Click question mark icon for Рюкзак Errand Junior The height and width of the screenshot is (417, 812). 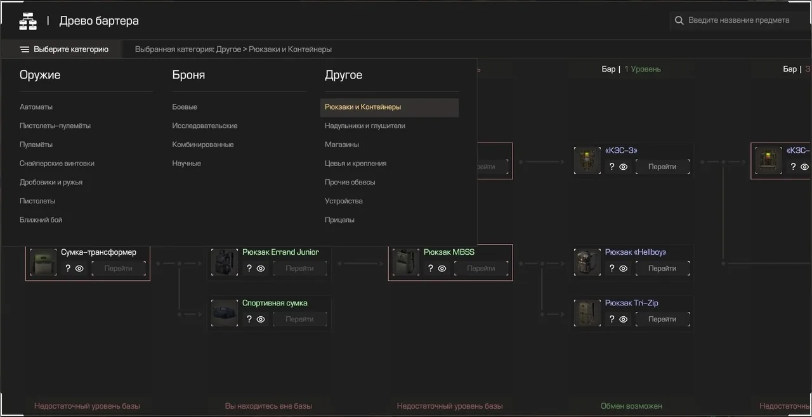coord(249,268)
